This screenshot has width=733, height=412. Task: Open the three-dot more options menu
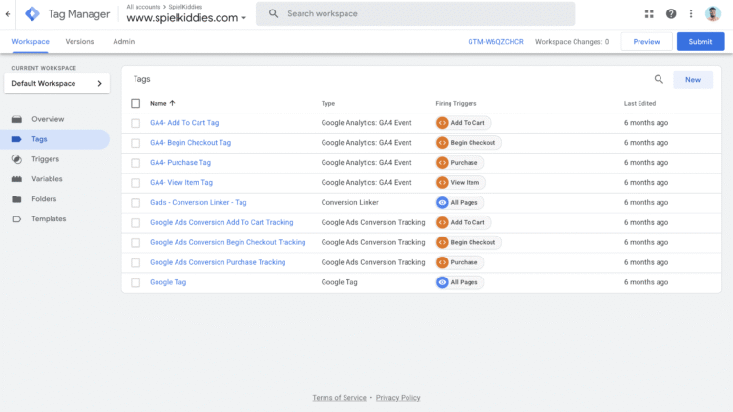(x=691, y=14)
